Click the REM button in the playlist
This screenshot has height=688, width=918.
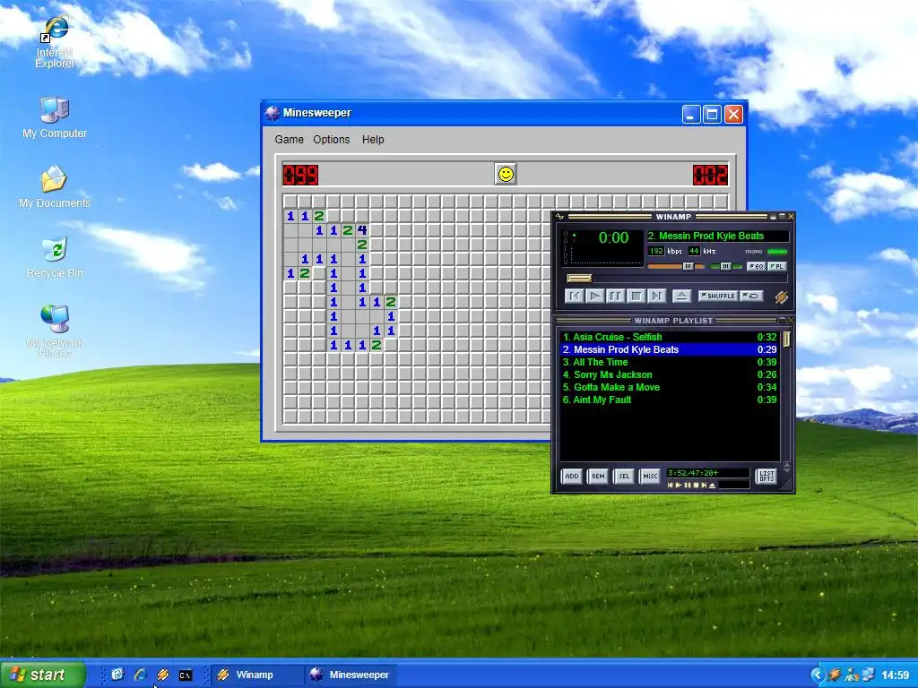tap(598, 477)
